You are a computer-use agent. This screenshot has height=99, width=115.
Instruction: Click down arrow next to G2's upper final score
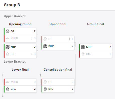69,39
